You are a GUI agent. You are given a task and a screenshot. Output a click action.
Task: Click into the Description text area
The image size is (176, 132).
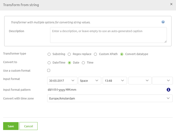point(109,35)
